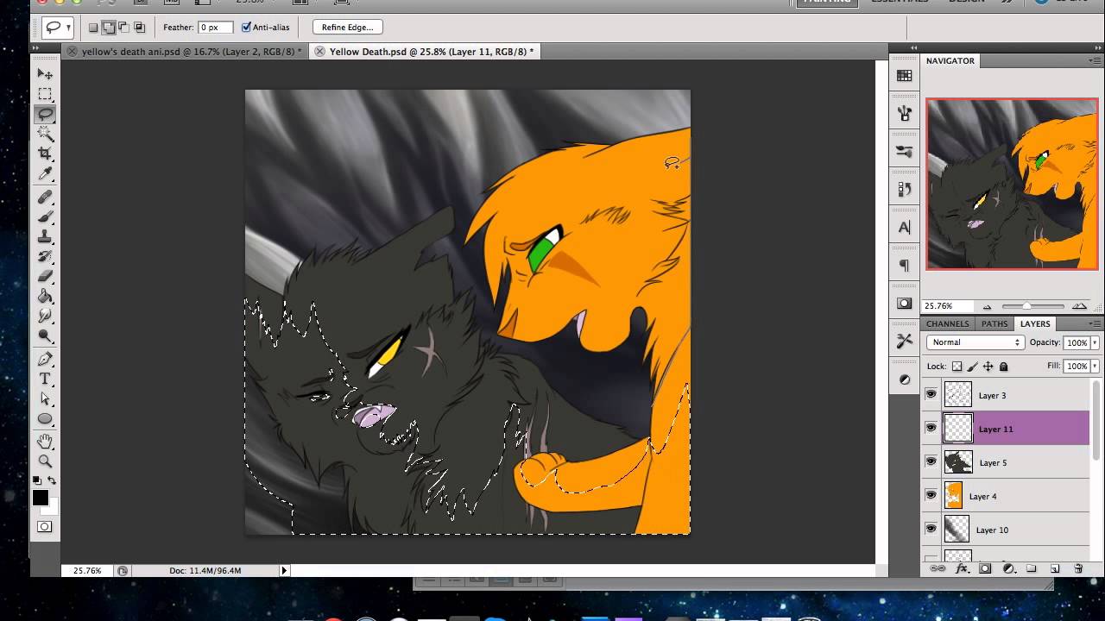Choose New selection mode
The height and width of the screenshot is (621, 1105).
(x=93, y=28)
